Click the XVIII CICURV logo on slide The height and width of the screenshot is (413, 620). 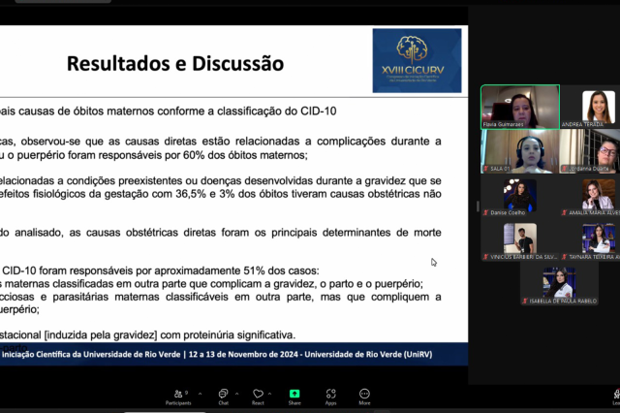pyautogui.click(x=417, y=60)
